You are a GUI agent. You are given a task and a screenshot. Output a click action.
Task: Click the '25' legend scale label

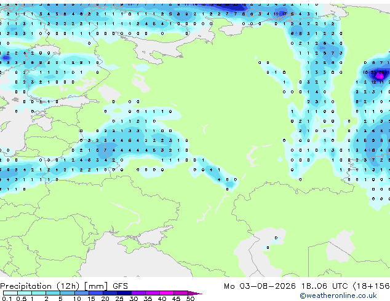tap(119, 299)
